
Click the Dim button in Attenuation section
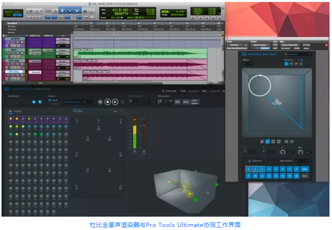177,102
